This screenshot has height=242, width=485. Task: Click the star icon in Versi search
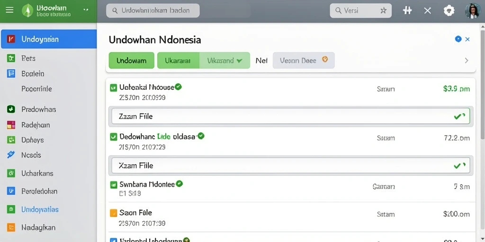383,11
